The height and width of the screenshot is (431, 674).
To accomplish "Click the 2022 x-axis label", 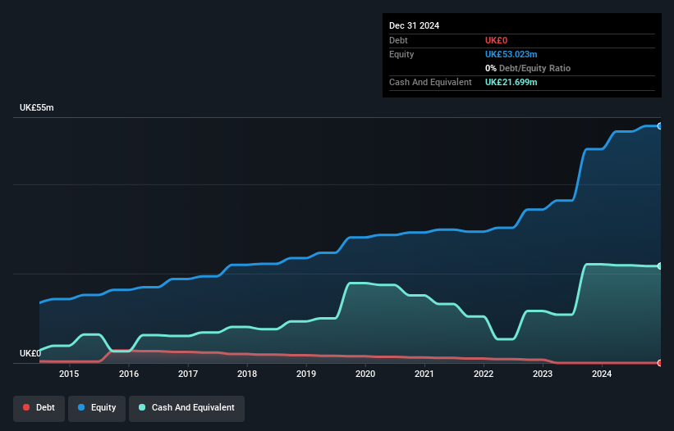I will (x=484, y=374).
